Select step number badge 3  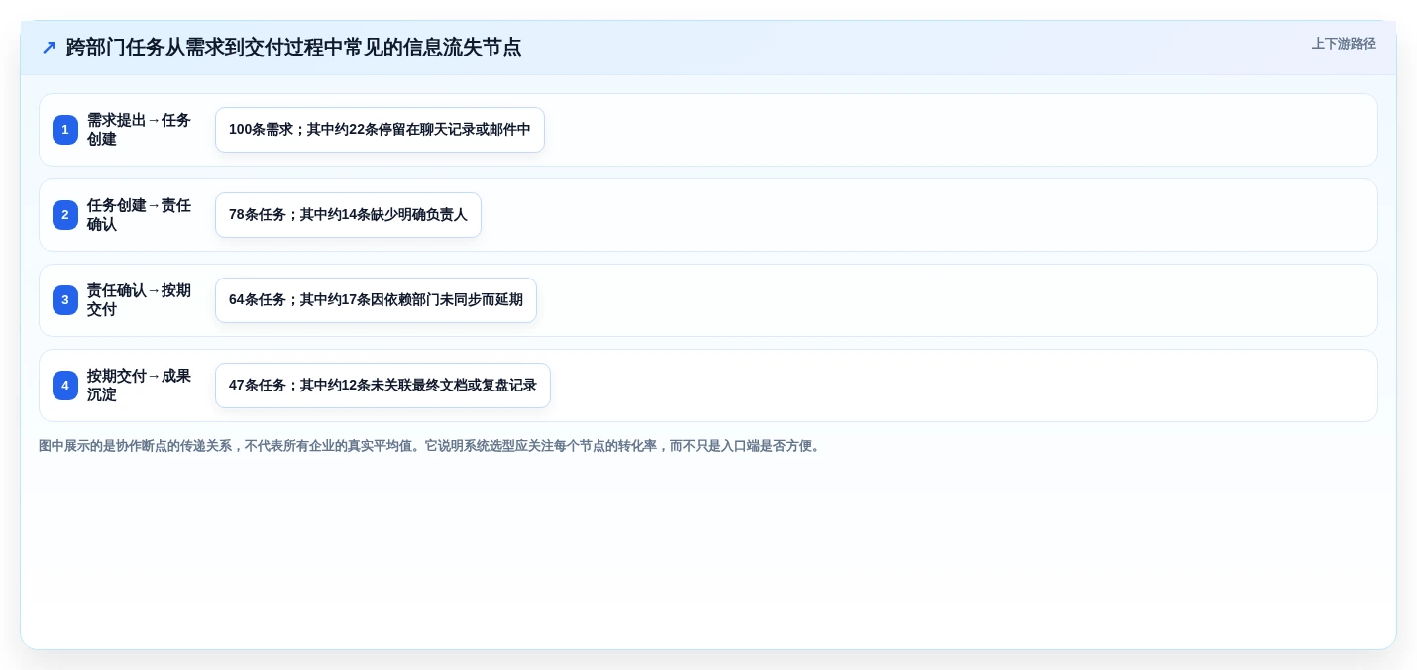point(65,300)
